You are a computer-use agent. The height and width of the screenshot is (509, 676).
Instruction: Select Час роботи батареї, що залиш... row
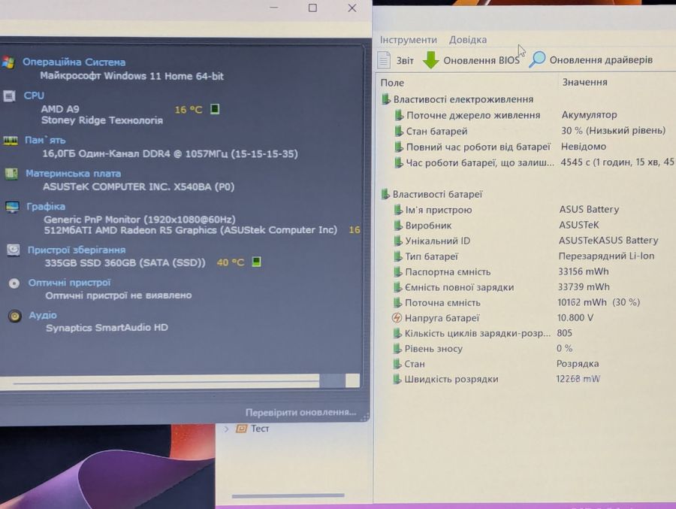pyautogui.click(x=534, y=162)
